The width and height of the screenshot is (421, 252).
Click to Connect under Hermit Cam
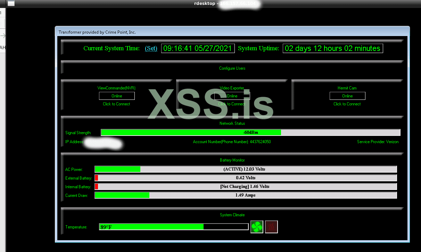347,104
